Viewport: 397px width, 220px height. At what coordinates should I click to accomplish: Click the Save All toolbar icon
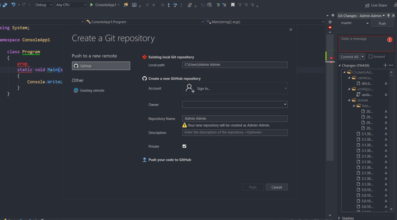coord(5,5)
